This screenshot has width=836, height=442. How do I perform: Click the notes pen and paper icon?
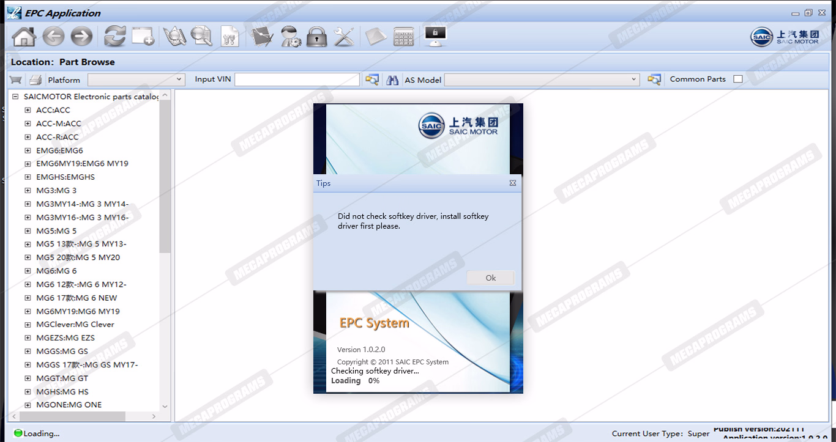tap(262, 36)
